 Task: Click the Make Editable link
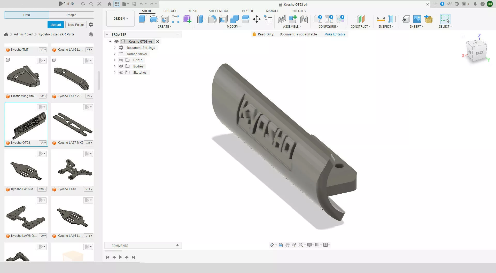[335, 34]
